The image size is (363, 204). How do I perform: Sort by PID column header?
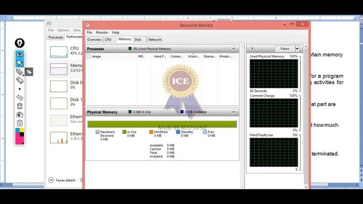pyautogui.click(x=141, y=57)
